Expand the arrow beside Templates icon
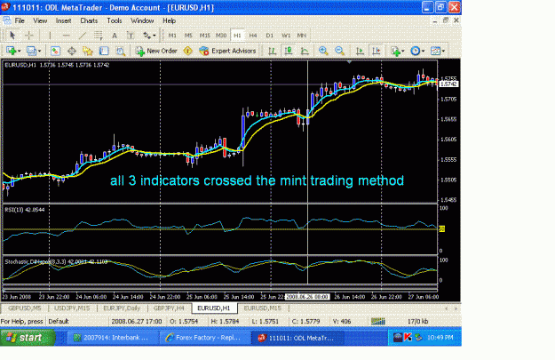 (x=443, y=51)
